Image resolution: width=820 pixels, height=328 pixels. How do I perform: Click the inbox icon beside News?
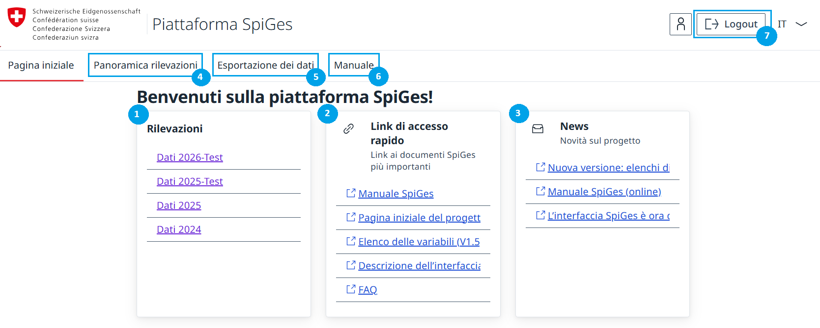click(x=538, y=129)
